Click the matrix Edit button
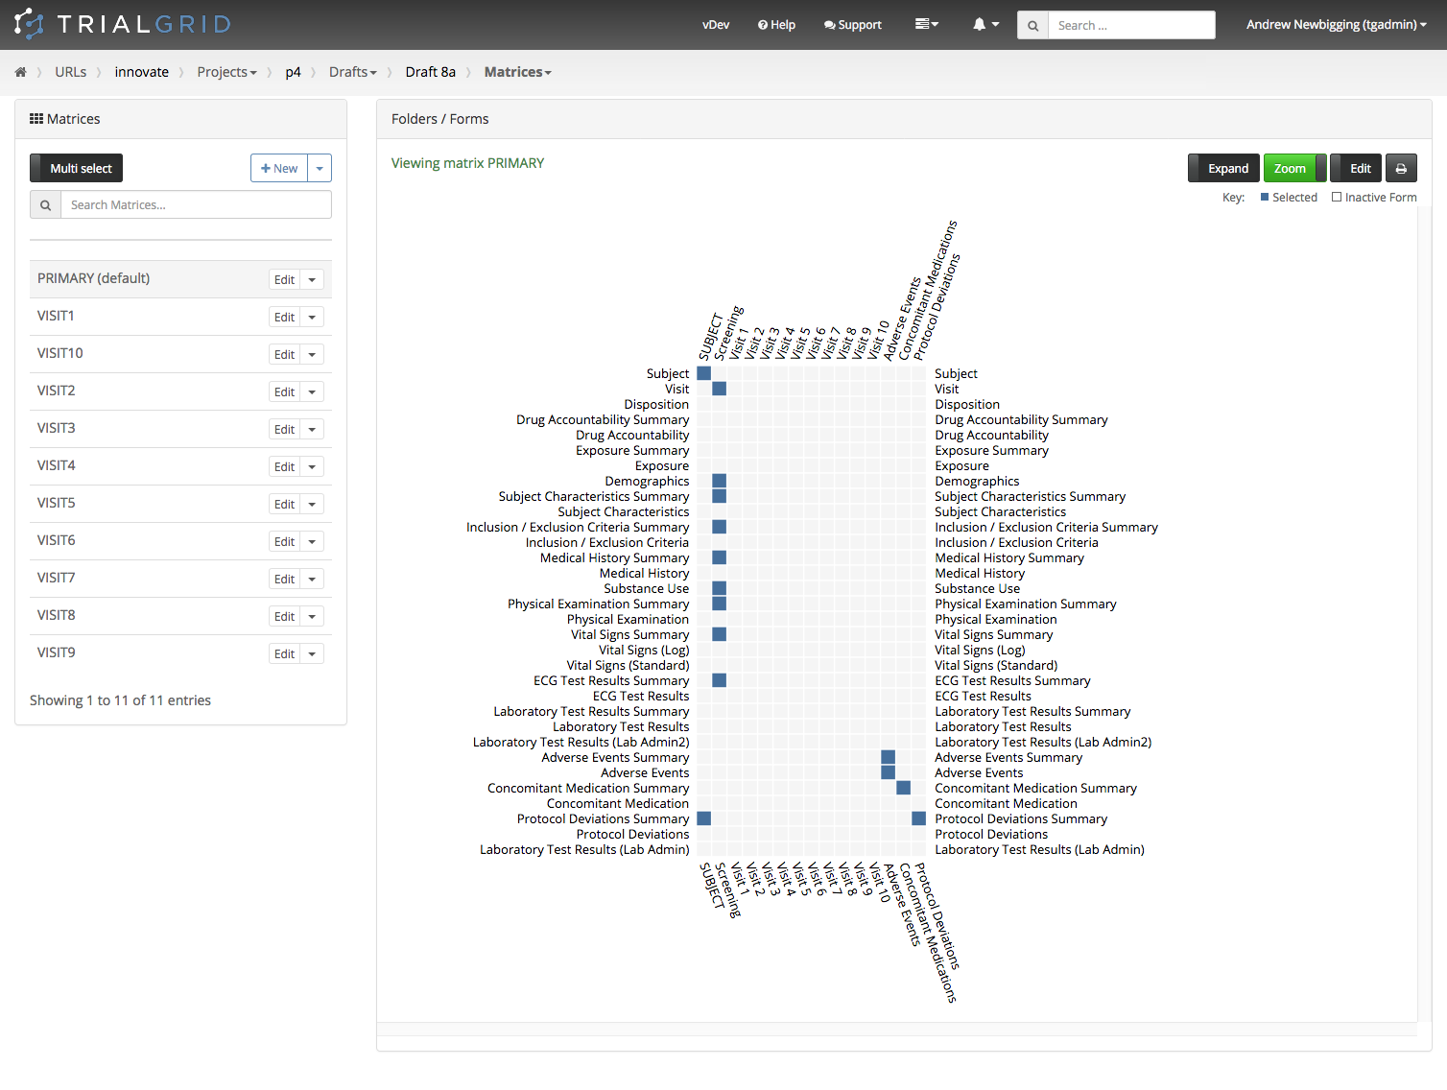Viewport: 1447px width, 1090px height. tap(1356, 168)
